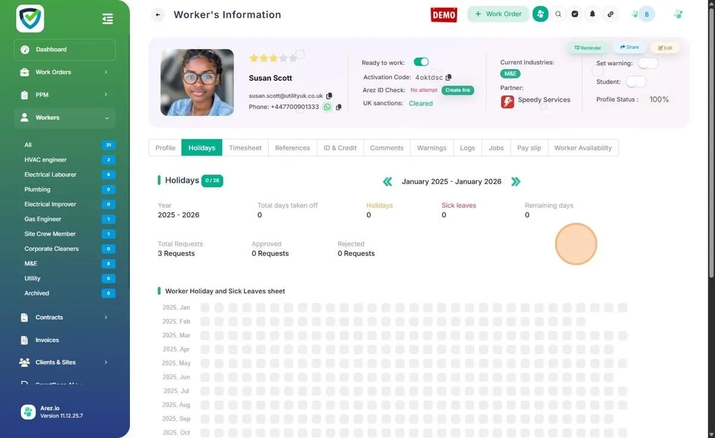Open the notifications bell icon
715x438 pixels.
point(592,14)
